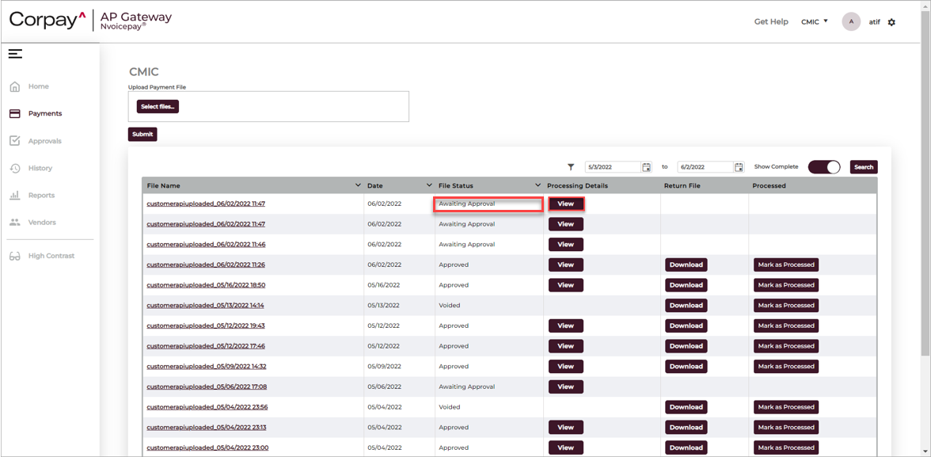Click the hamburger menu icon
931x457 pixels.
[15, 54]
